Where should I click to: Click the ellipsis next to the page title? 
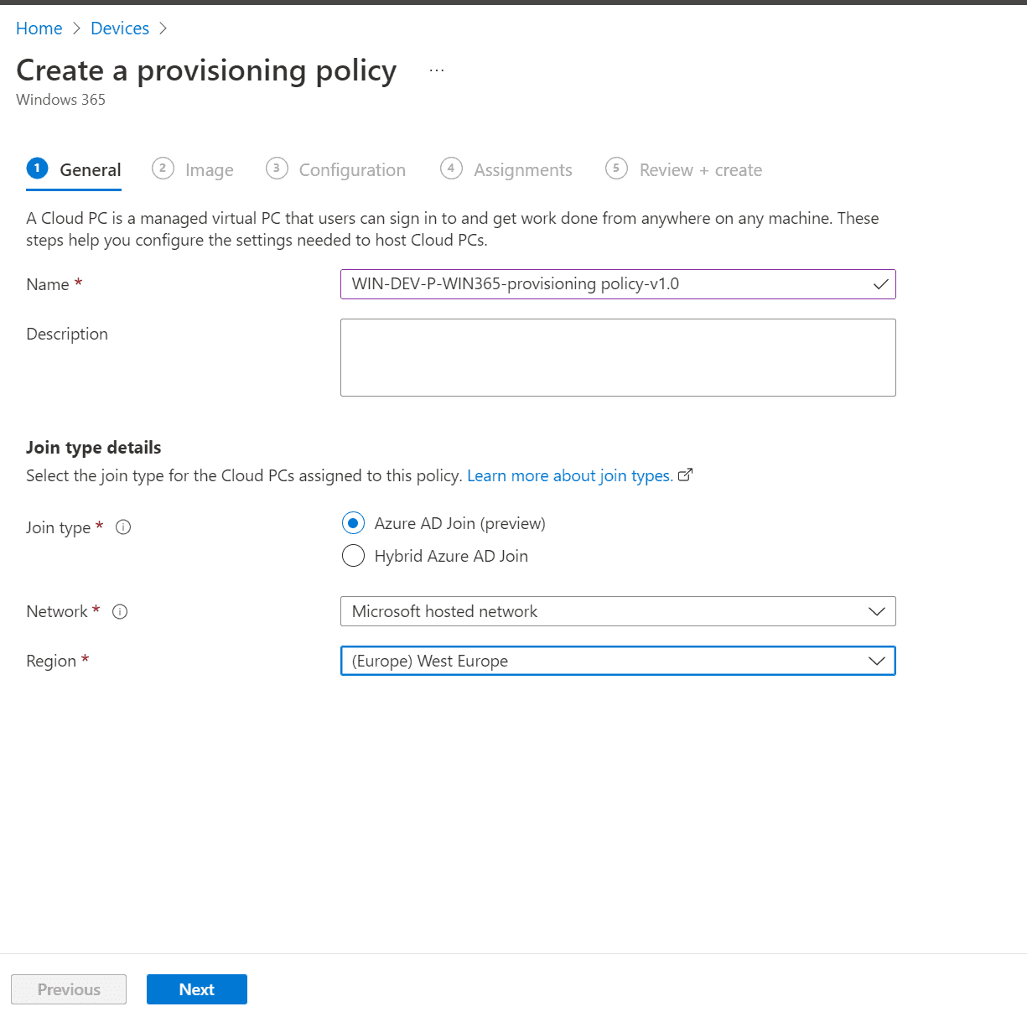pyautogui.click(x=437, y=69)
